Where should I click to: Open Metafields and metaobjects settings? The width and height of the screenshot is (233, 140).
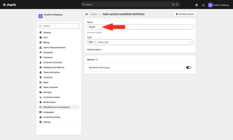[x=59, y=107]
